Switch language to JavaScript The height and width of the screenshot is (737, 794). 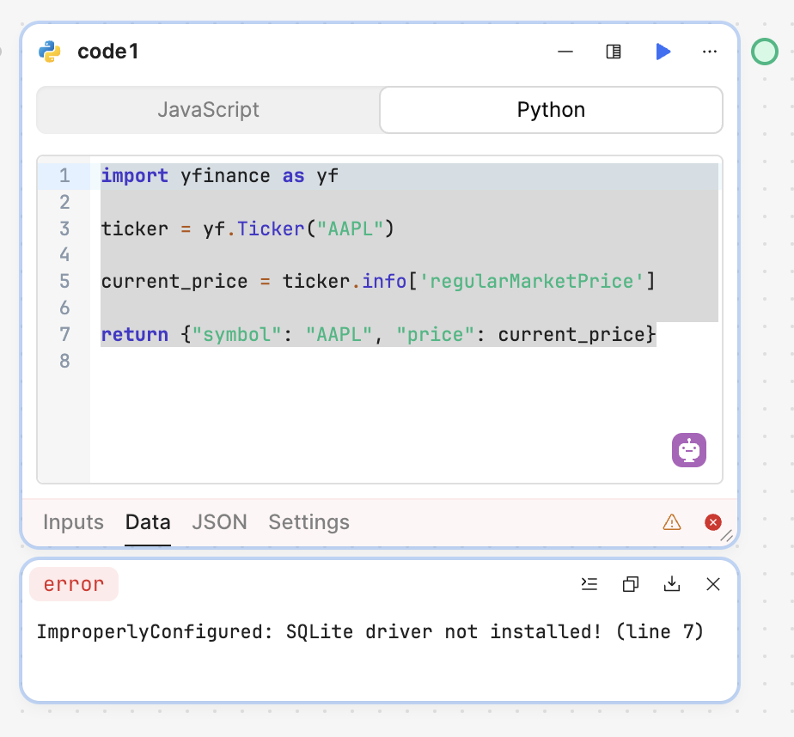pyautogui.click(x=208, y=110)
